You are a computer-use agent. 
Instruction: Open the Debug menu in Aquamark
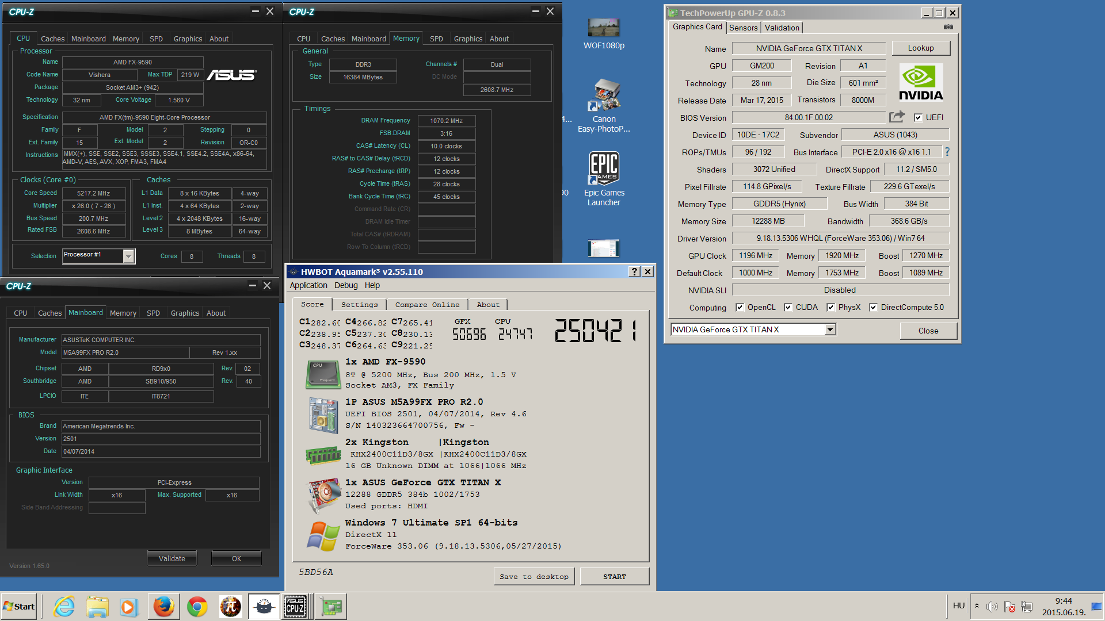pyautogui.click(x=346, y=285)
